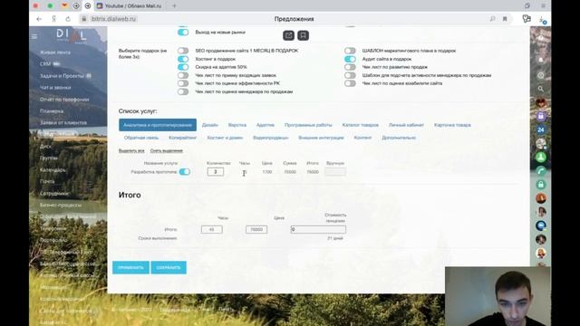Image resolution: width=580 pixels, height=326 pixels.
Task: Click the 'Стоимость лицензии' field in totals
Action: pyautogui.click(x=318, y=229)
